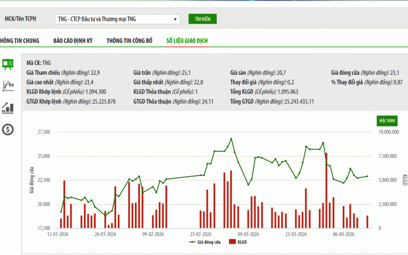Viewport: 408px width, 255px height.
Task: Click the Giá Tham chiếu value 22,9
Action: click(x=95, y=73)
